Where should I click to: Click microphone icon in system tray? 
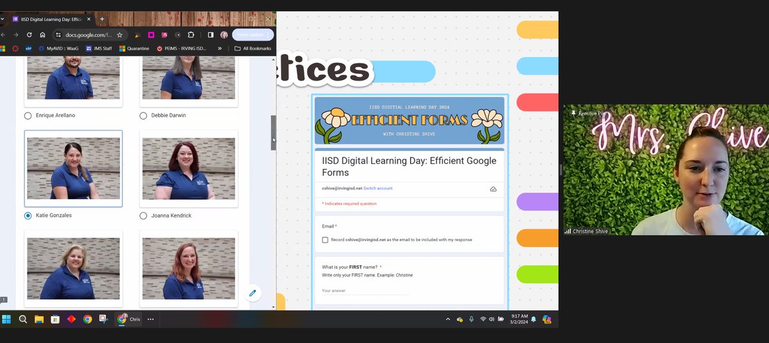point(472,319)
